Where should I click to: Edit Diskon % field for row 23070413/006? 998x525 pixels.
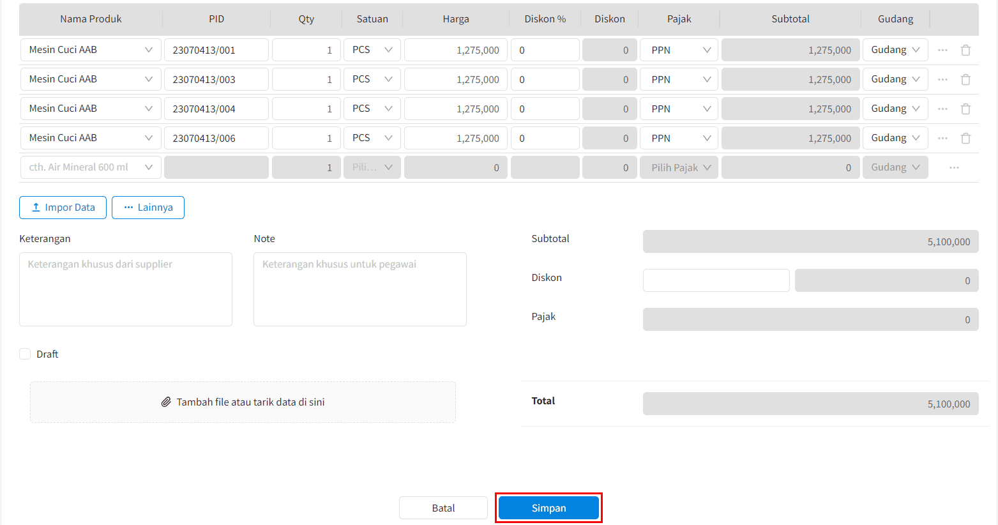545,138
